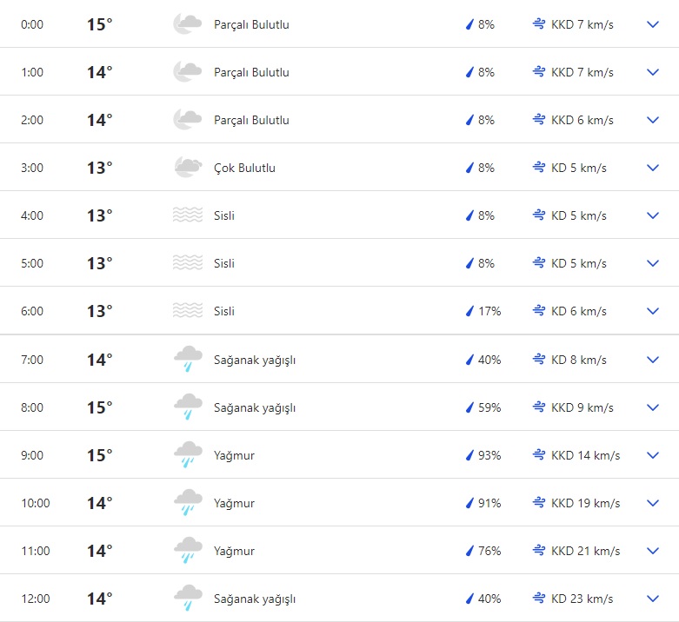Open the 7:00 row chevron
This screenshot has width=679, height=622.
[x=654, y=360]
